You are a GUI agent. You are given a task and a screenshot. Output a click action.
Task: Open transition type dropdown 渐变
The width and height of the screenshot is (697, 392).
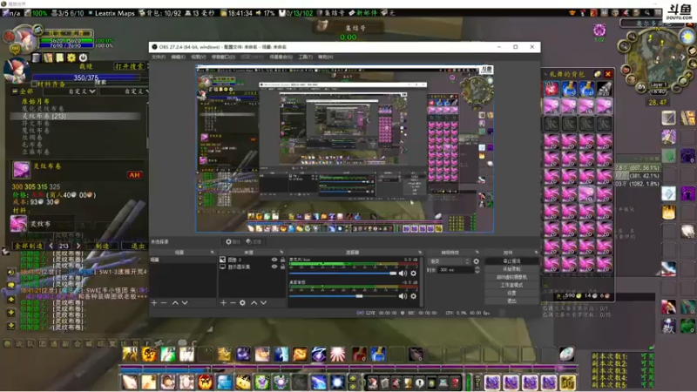click(x=449, y=261)
